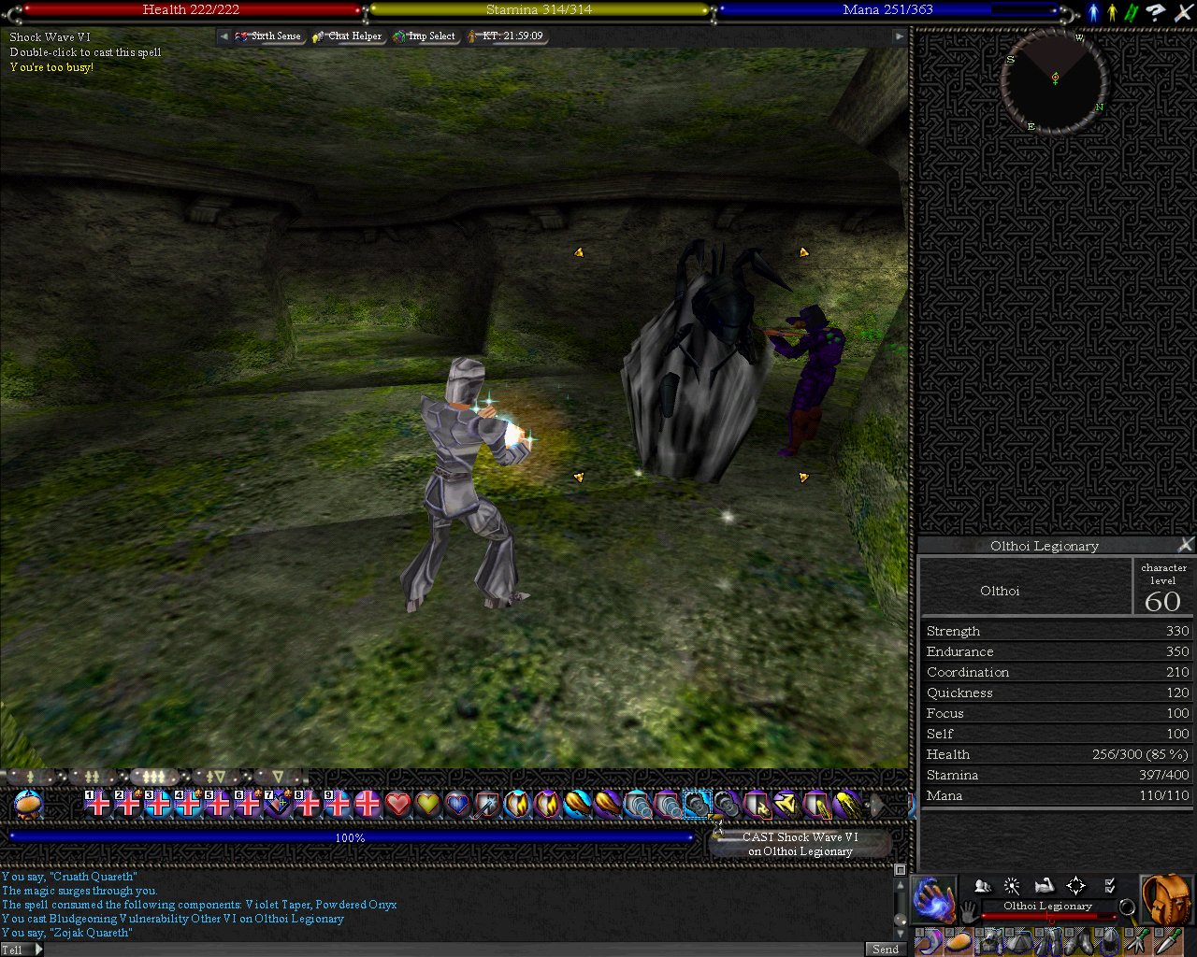The width and height of the screenshot is (1197, 957).
Task: Click the four-arrow crosshair panel icon
Action: [1076, 885]
